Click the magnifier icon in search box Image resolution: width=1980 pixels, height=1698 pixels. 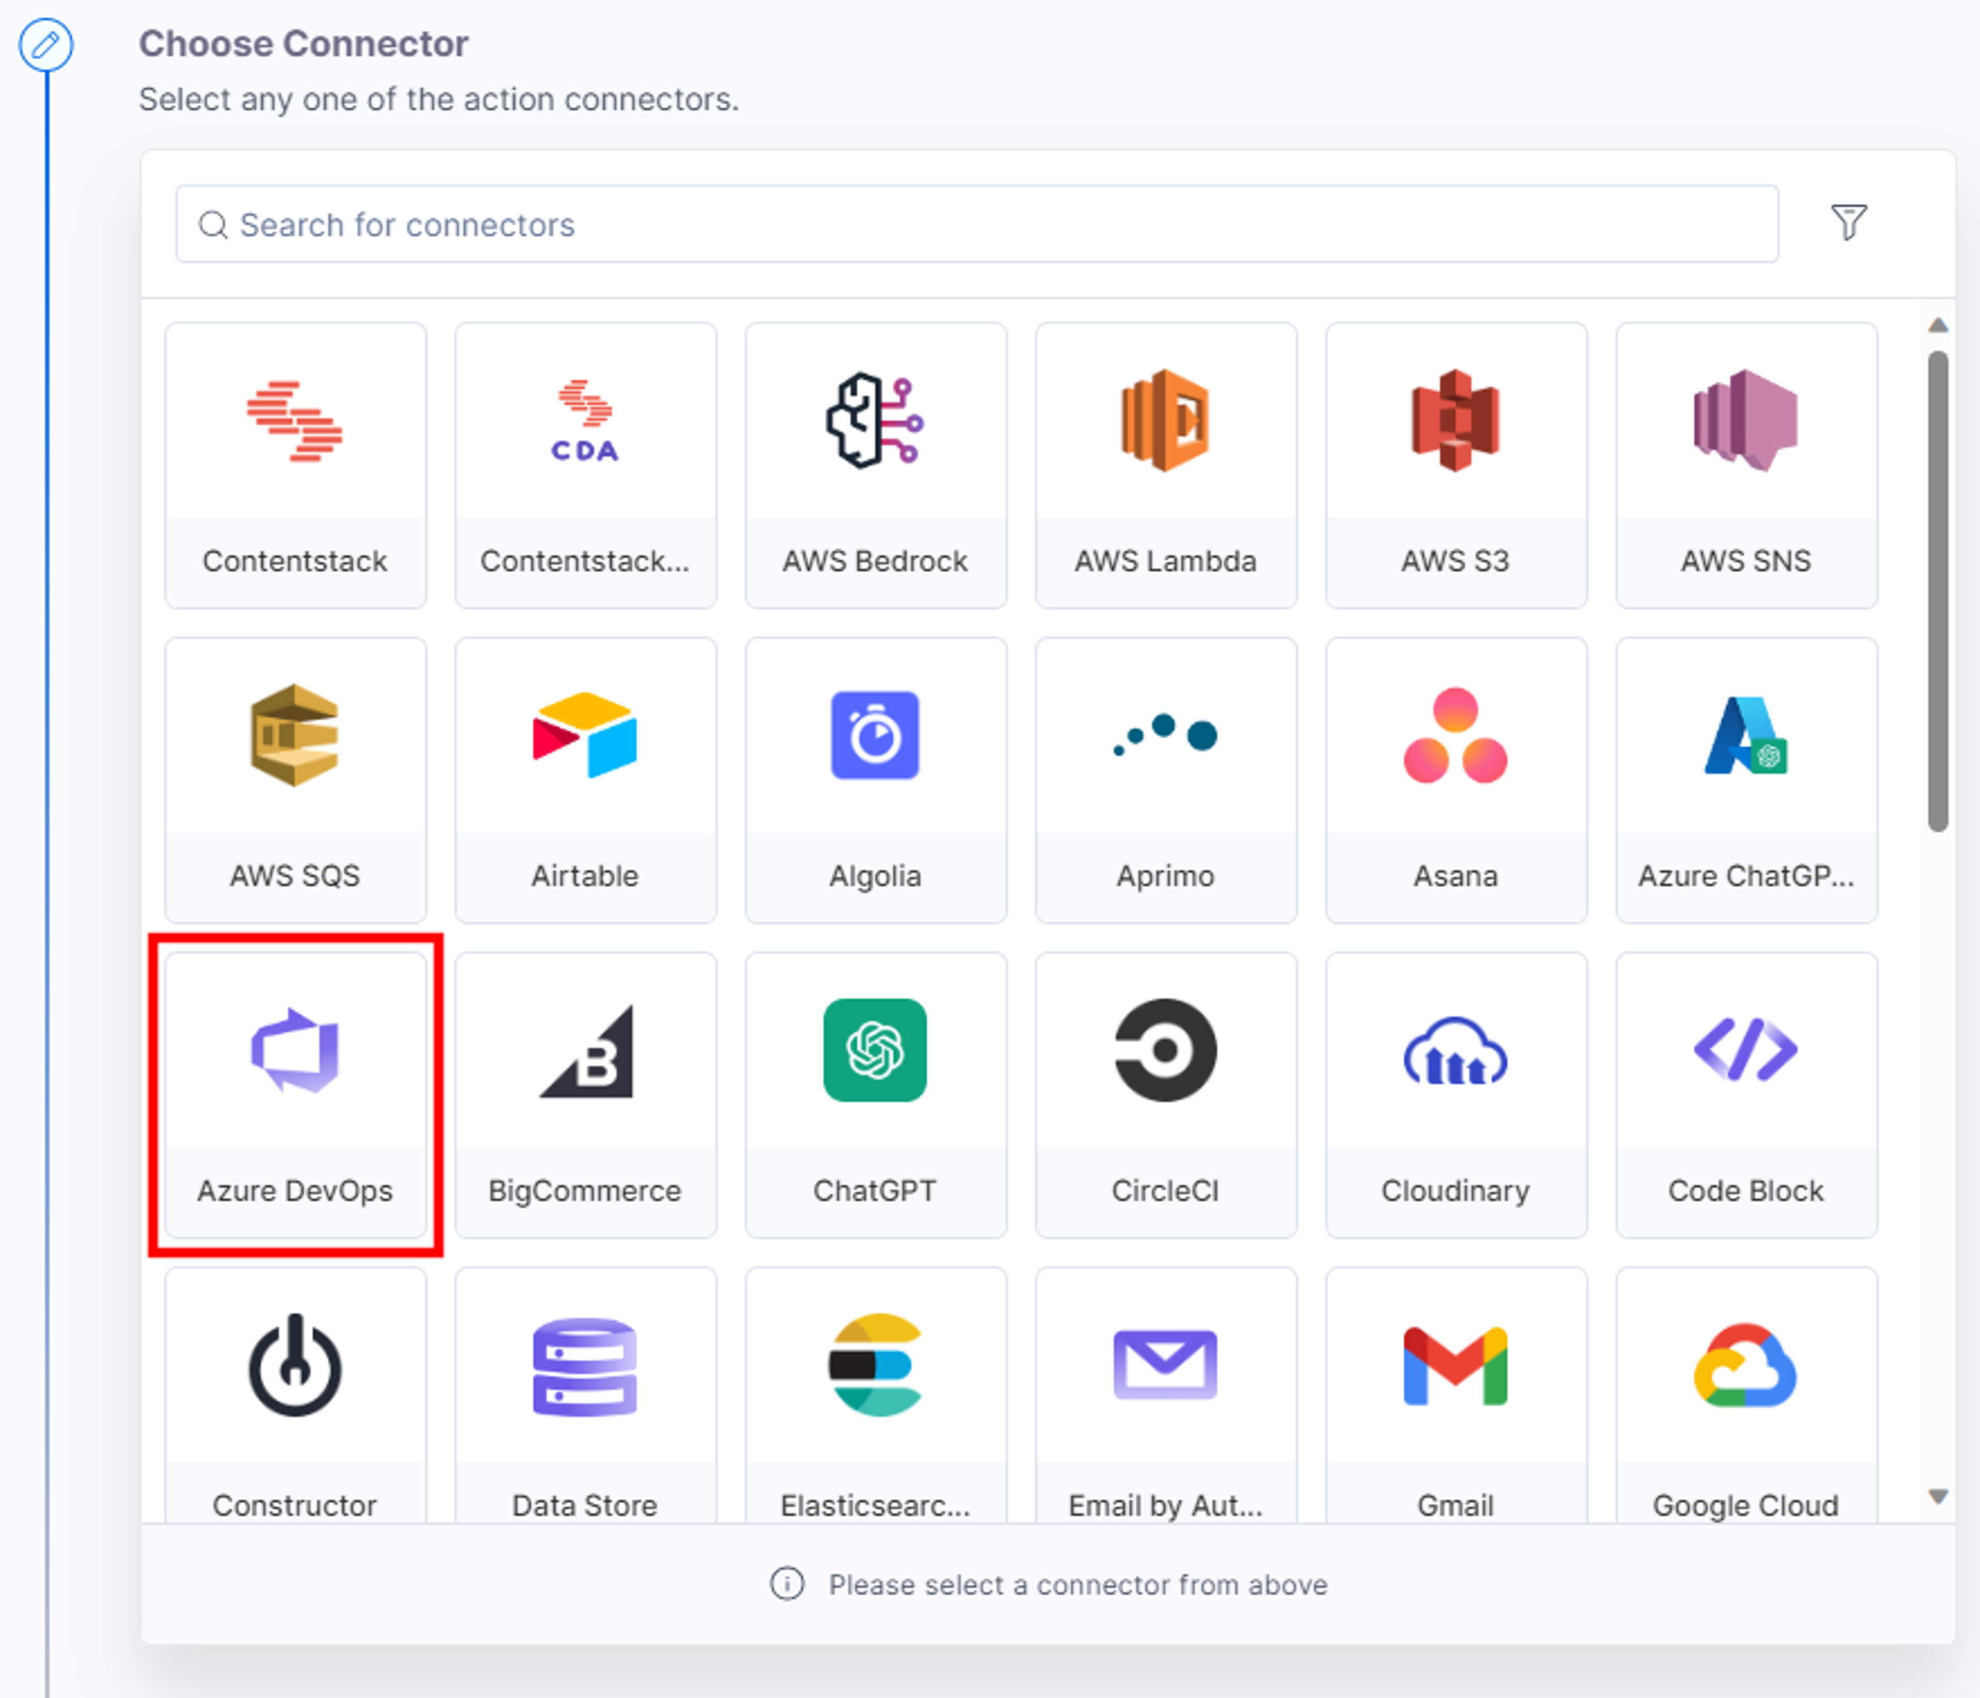point(212,225)
